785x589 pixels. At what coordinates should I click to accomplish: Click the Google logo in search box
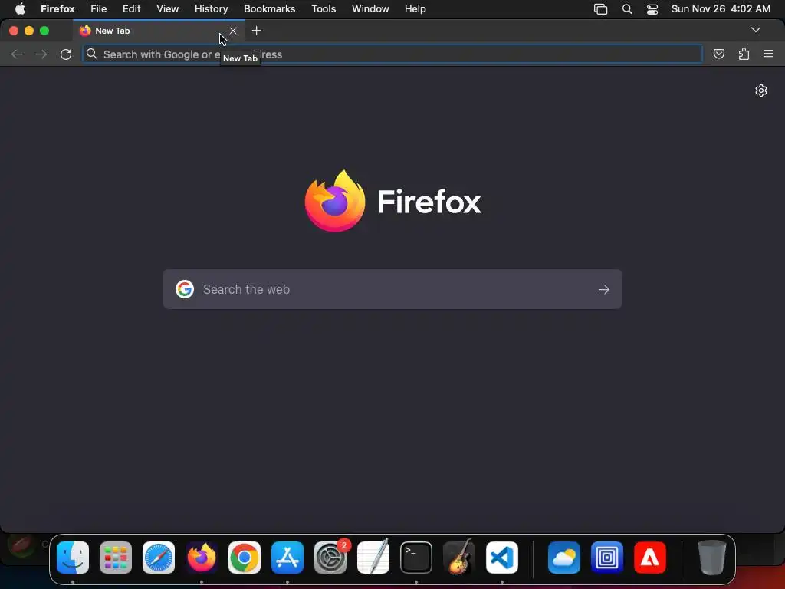184,289
